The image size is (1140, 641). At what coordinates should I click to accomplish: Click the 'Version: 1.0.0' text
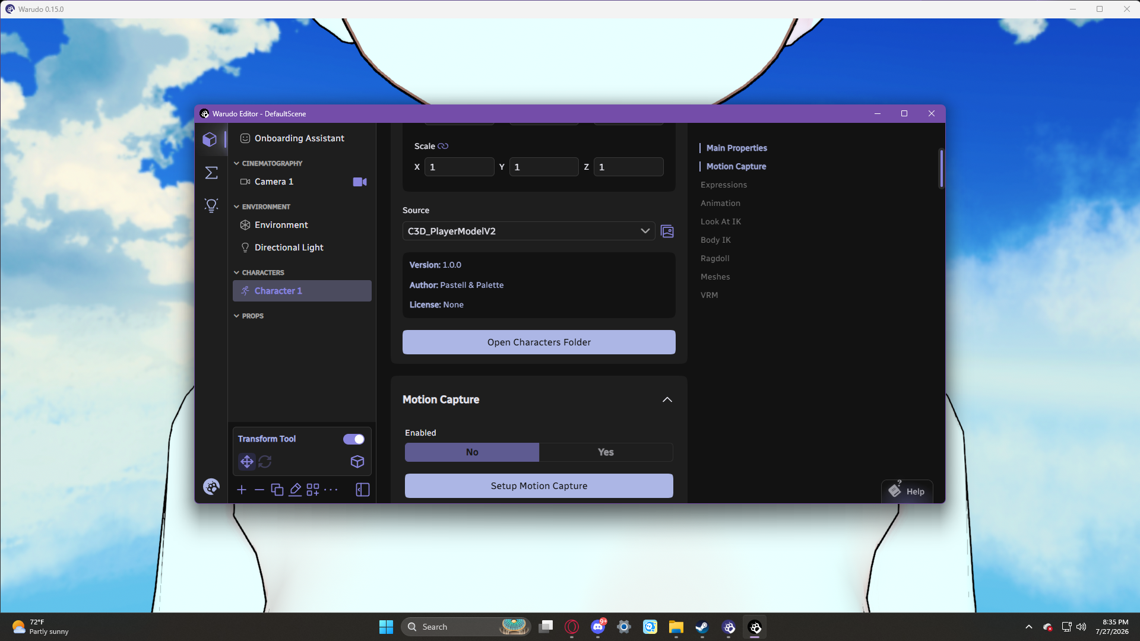435,265
